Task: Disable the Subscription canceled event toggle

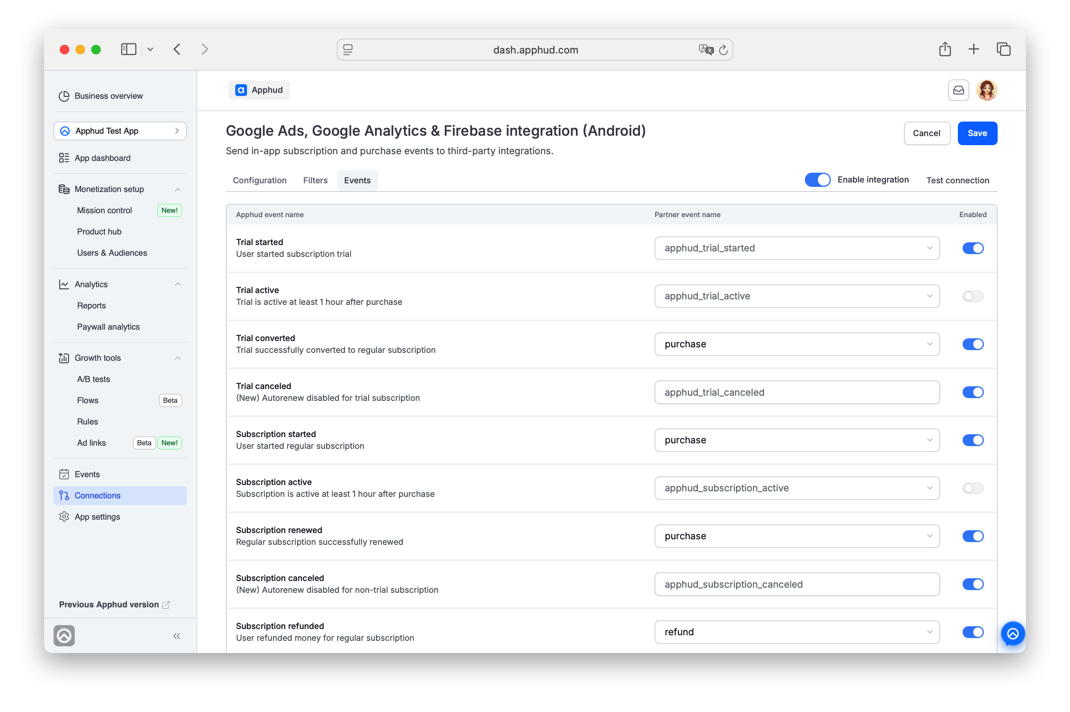Action: click(x=972, y=584)
